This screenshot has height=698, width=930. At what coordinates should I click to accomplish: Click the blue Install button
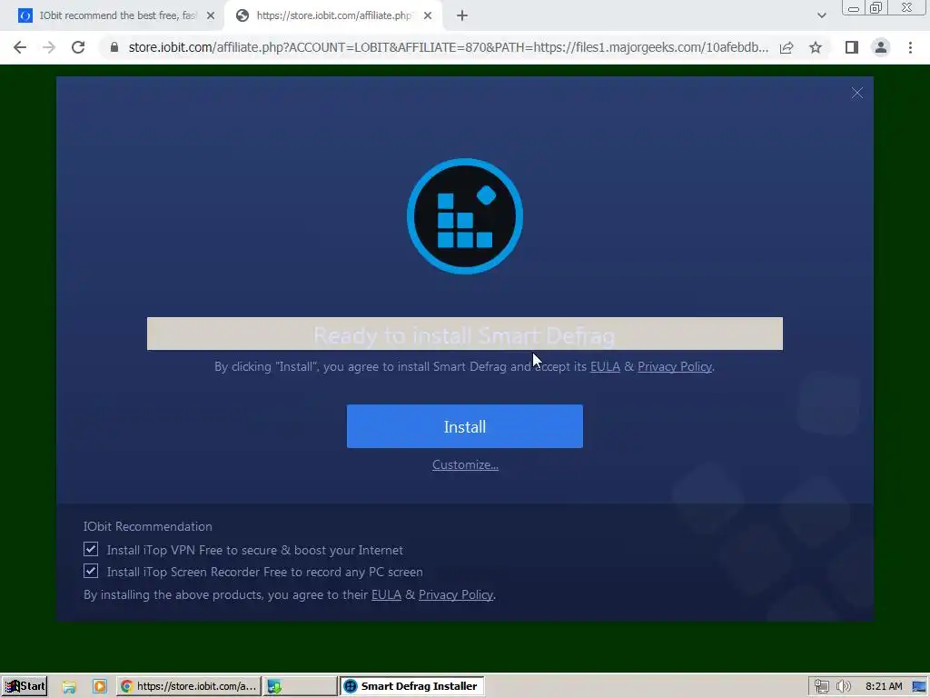464,426
